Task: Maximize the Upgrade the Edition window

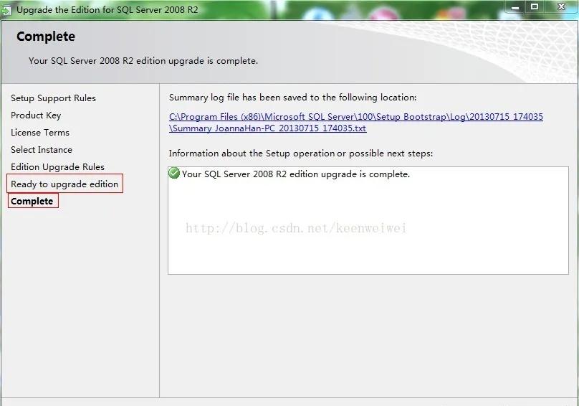Action: pyautogui.click(x=535, y=6)
